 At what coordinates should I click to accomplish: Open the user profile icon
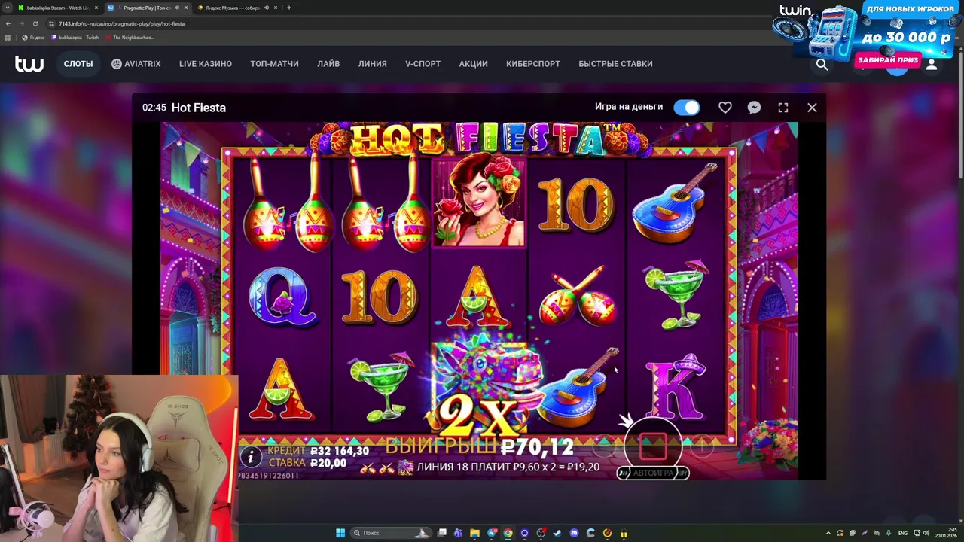click(932, 65)
